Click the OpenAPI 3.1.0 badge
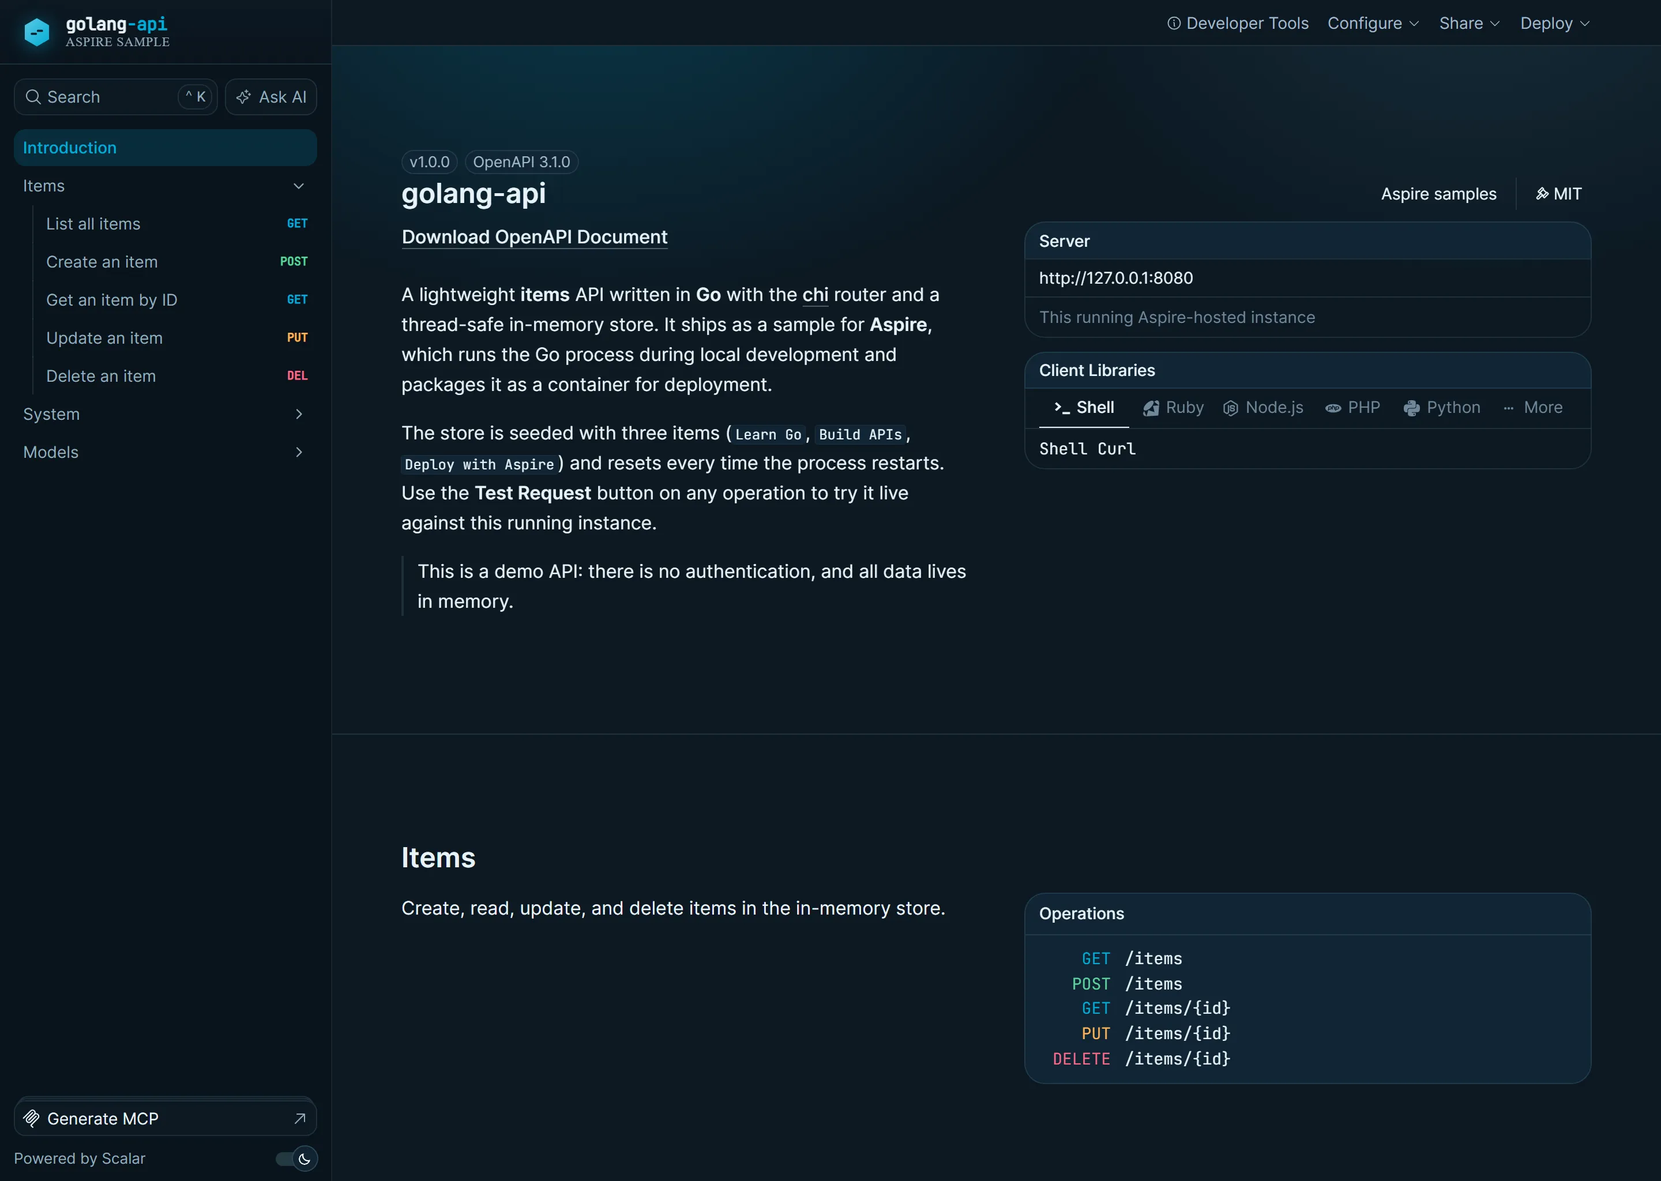1661x1181 pixels. [521, 162]
